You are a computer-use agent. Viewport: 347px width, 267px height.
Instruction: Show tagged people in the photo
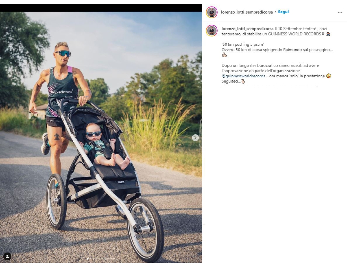pos(7,256)
